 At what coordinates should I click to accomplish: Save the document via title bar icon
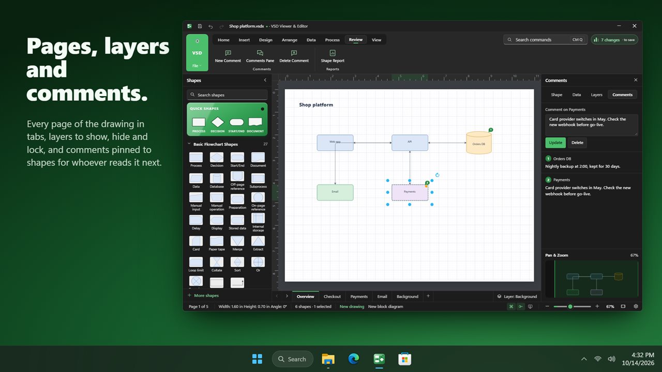(200, 26)
